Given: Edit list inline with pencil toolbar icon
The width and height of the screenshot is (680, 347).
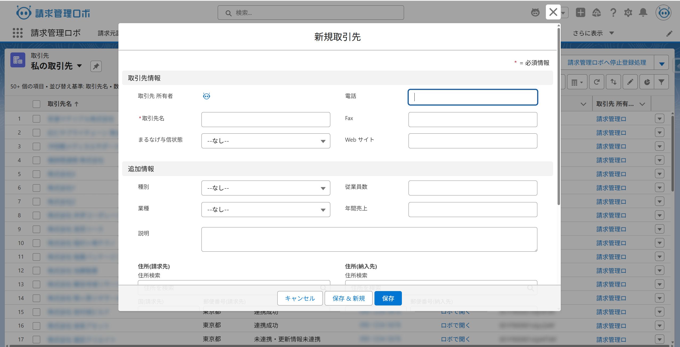Looking at the screenshot, I should 630,82.
